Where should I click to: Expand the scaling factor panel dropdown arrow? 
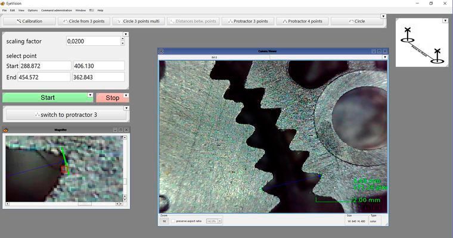[x=126, y=34]
